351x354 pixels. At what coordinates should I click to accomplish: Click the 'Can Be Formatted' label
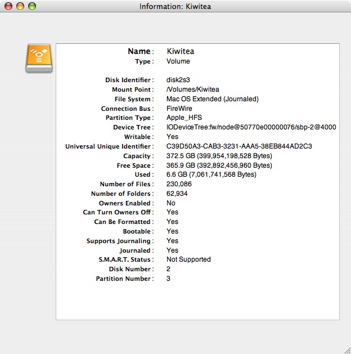coord(122,222)
